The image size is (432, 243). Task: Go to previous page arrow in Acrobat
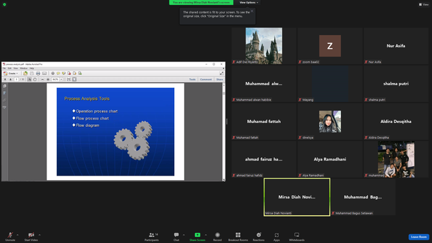[x=5, y=80]
